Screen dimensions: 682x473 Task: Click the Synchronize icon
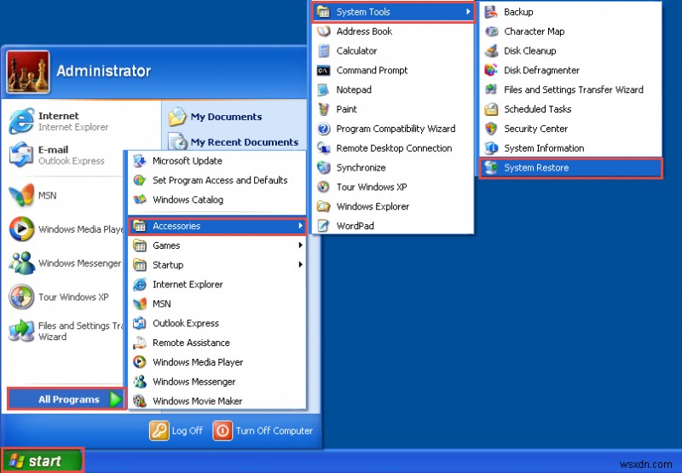pos(323,167)
